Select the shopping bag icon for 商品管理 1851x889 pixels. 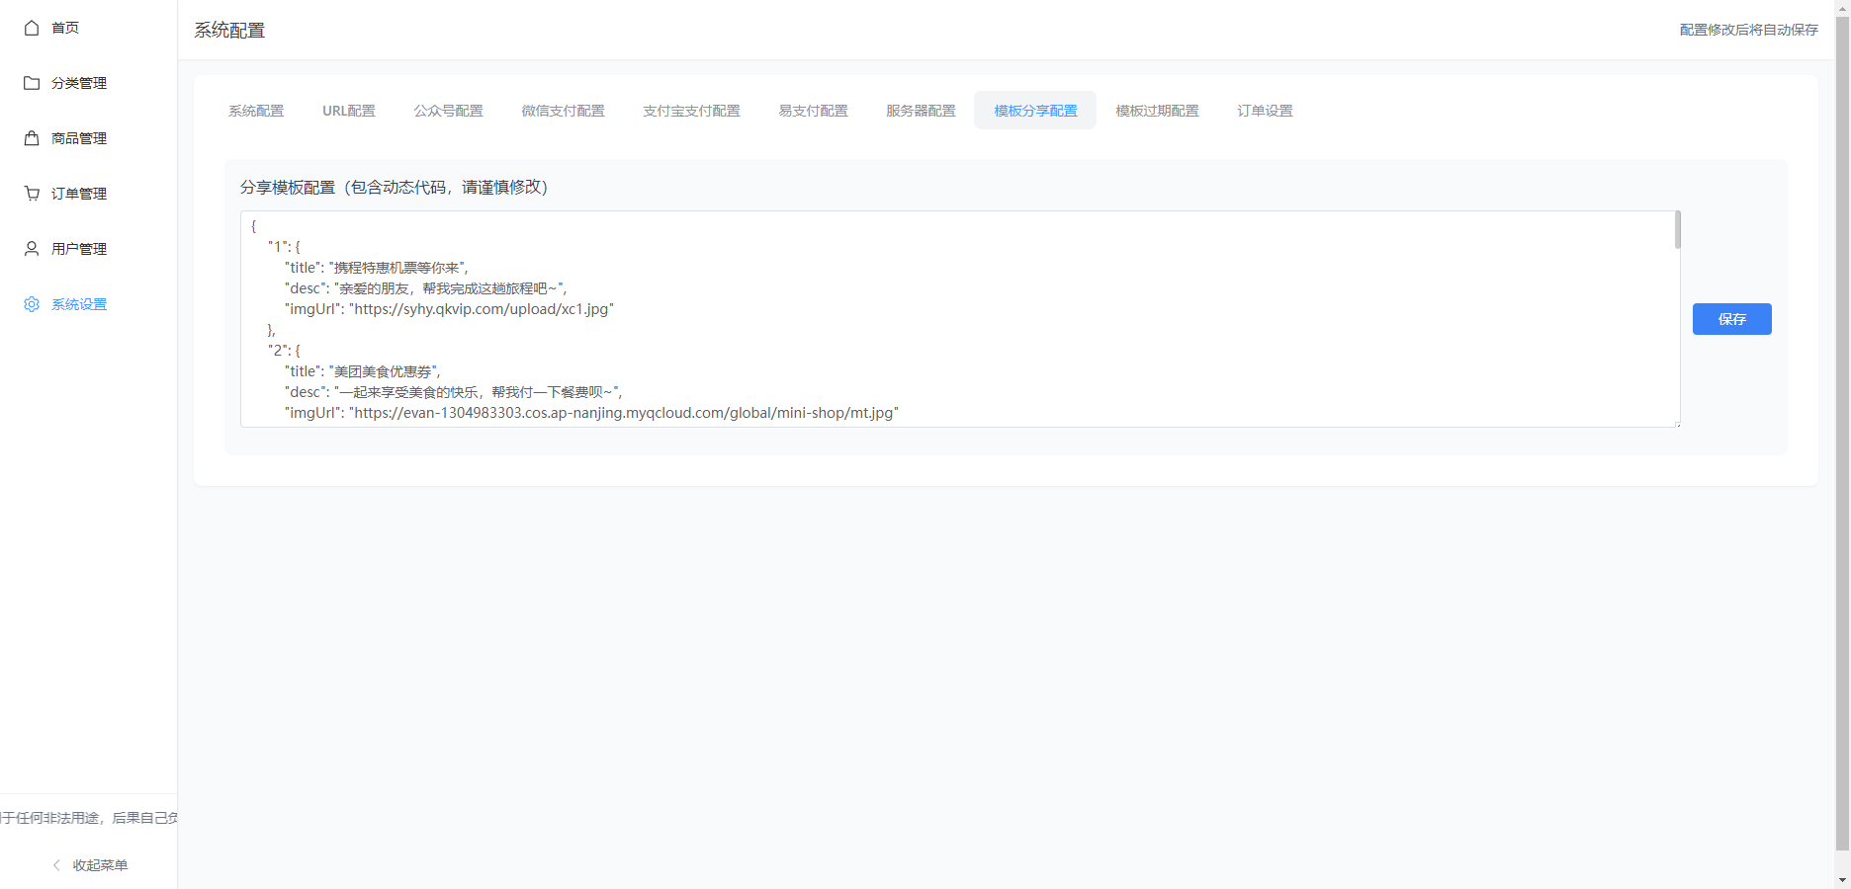[31, 137]
